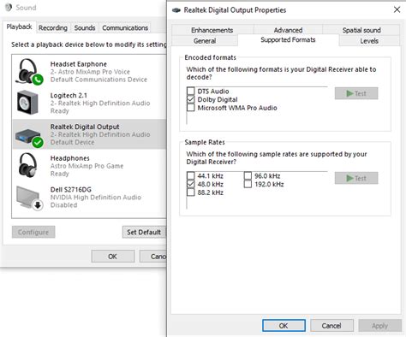Click the 'Default Communications Device' status text
This screenshot has width=406, height=337.
point(99,80)
